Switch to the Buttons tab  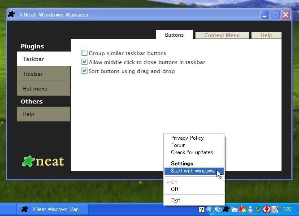click(174, 35)
